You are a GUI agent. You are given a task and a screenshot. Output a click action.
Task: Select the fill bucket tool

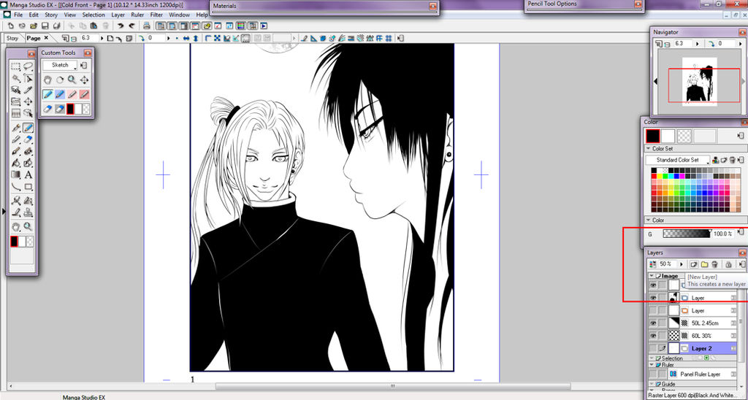coord(16,163)
